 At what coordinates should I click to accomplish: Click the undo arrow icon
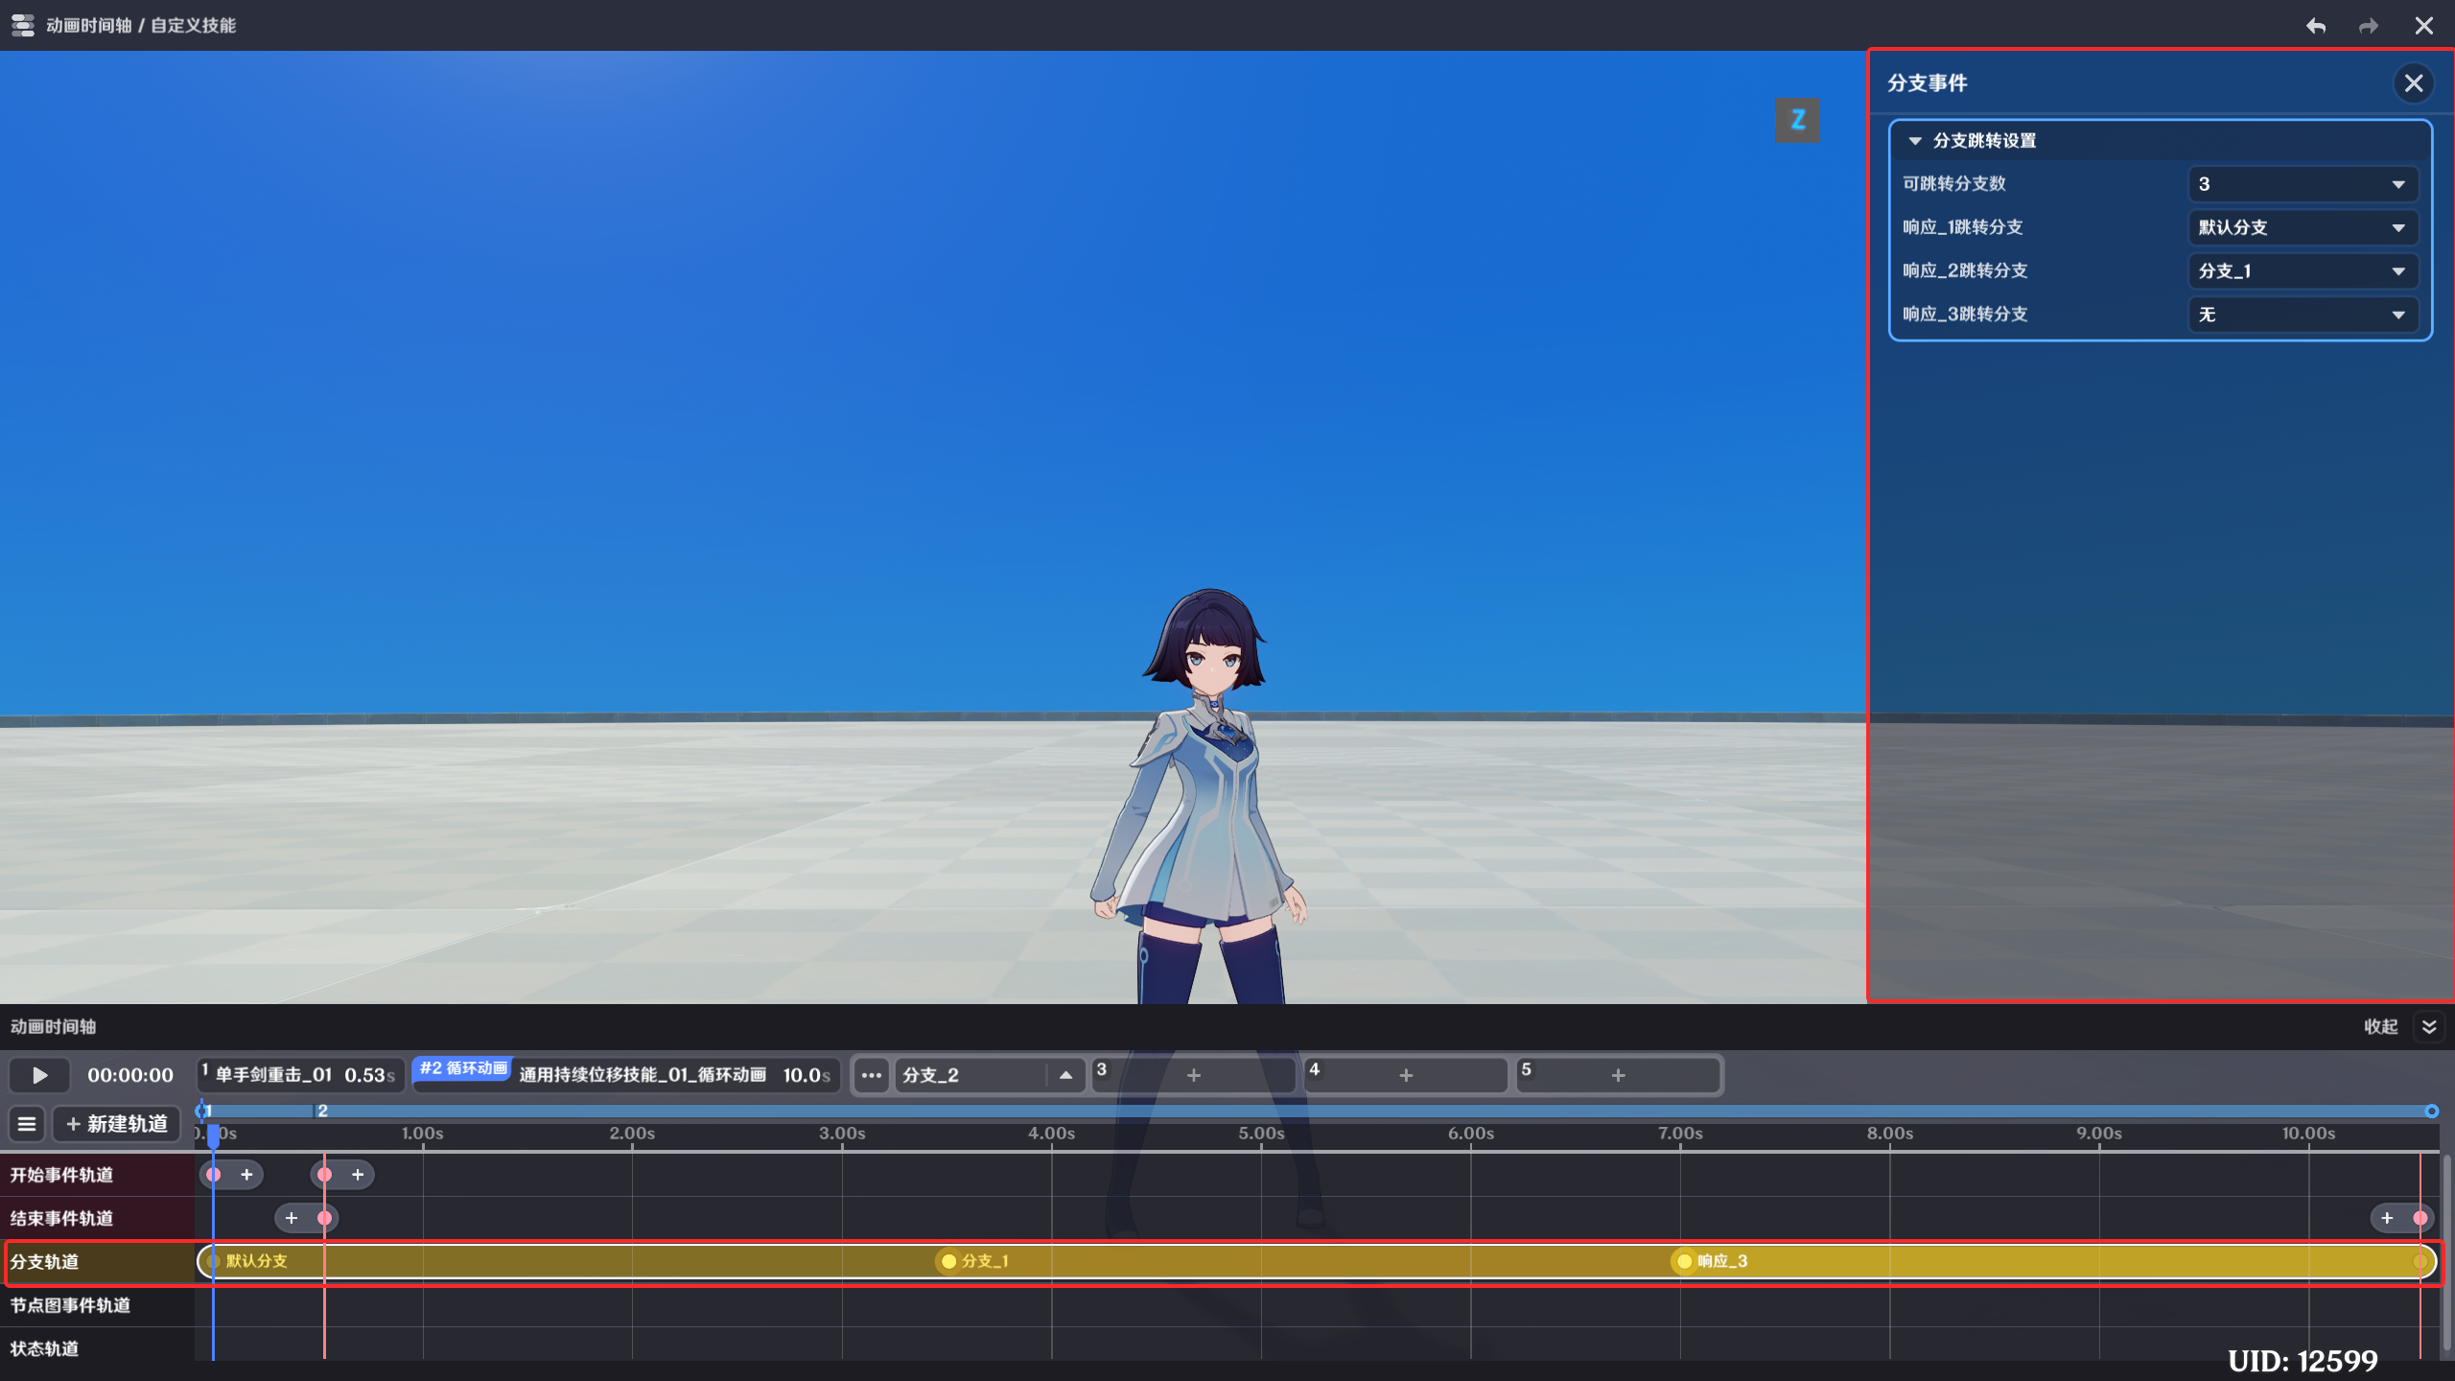point(2316,26)
